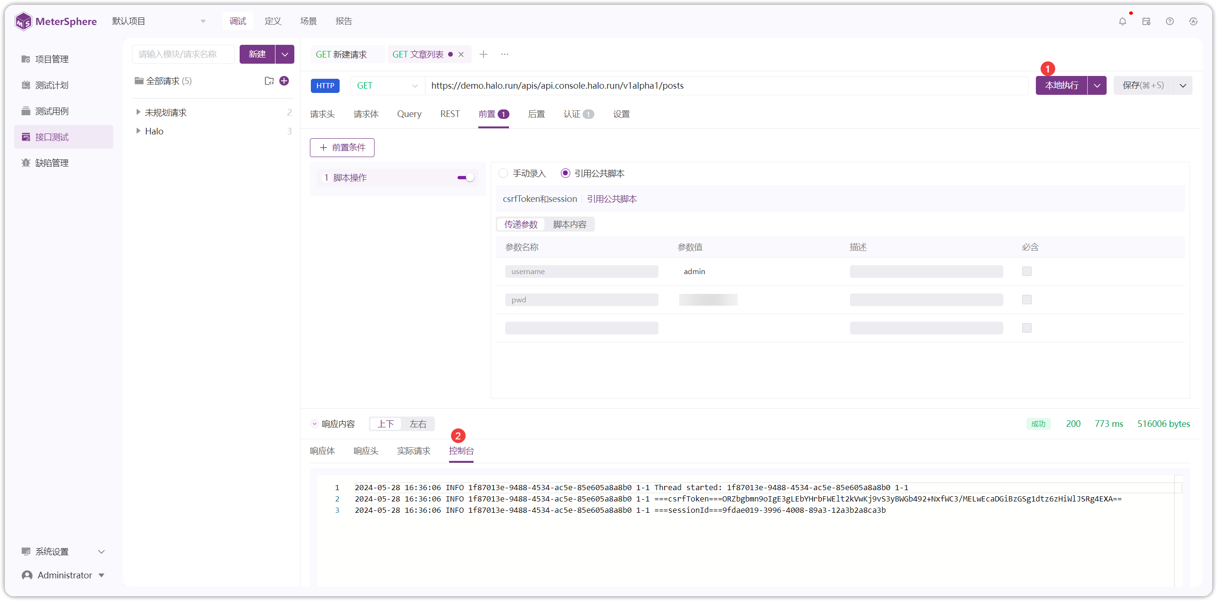Open the 默认项目 project dropdown

159,21
